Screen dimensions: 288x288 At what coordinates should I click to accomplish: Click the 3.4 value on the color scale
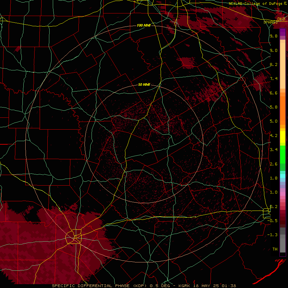(x=274, y=150)
